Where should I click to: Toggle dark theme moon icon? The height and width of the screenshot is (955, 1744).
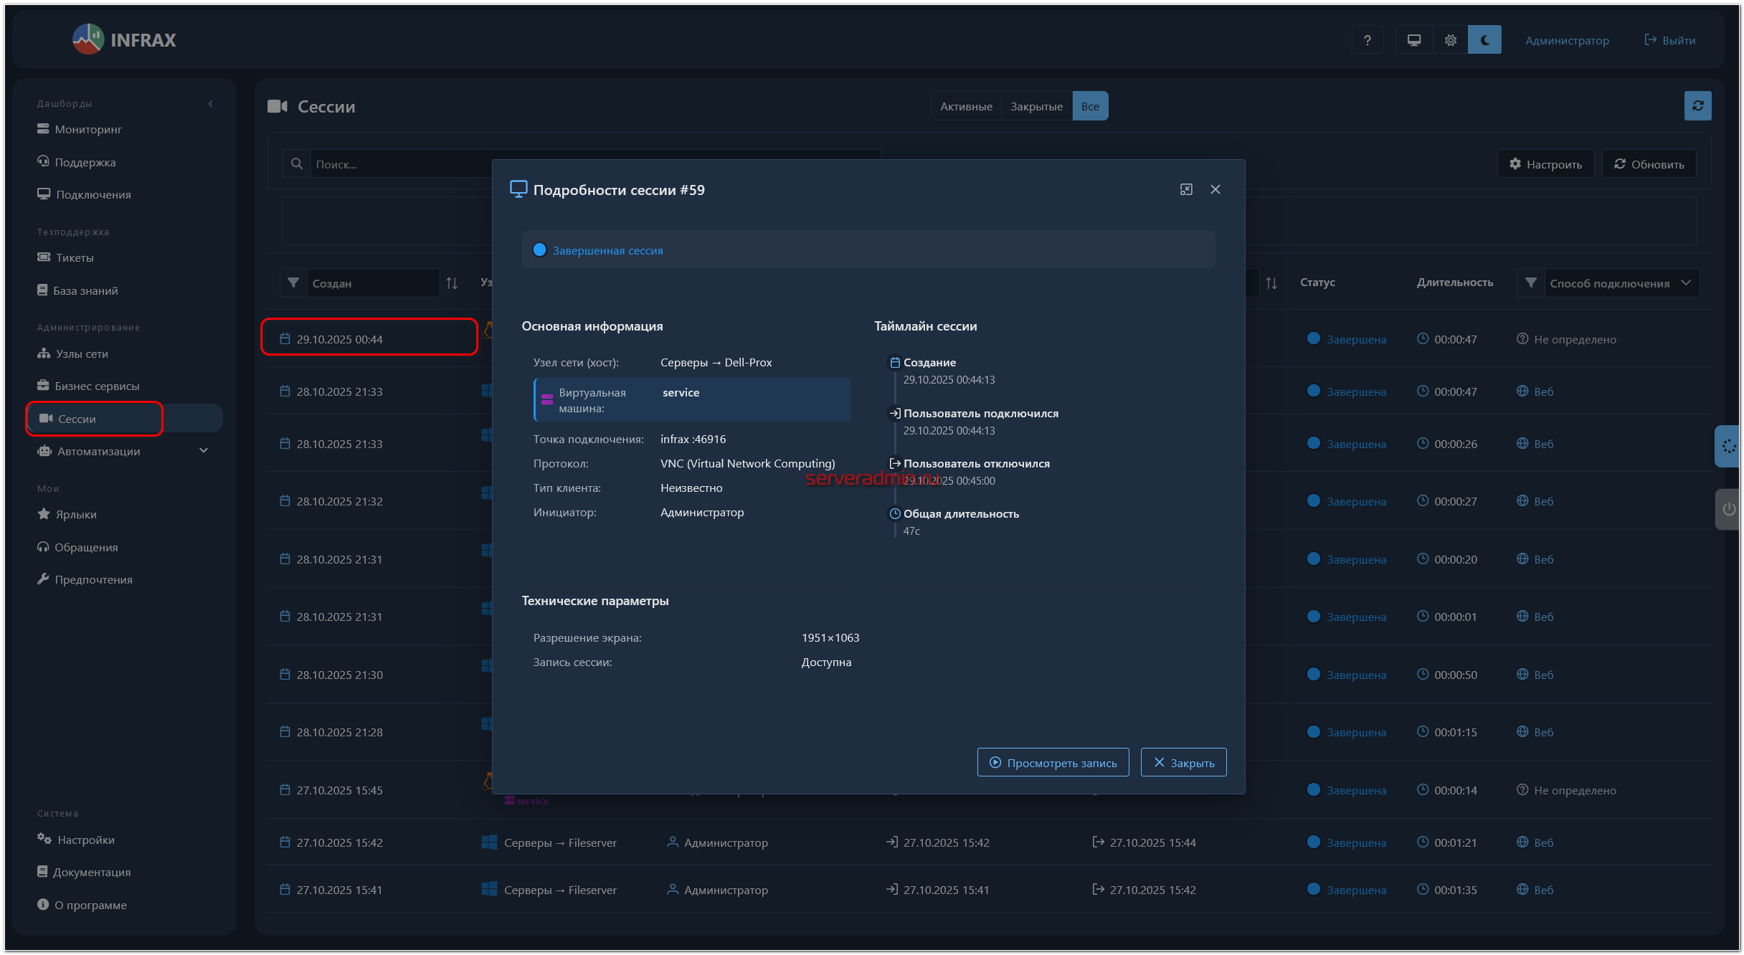tap(1484, 40)
